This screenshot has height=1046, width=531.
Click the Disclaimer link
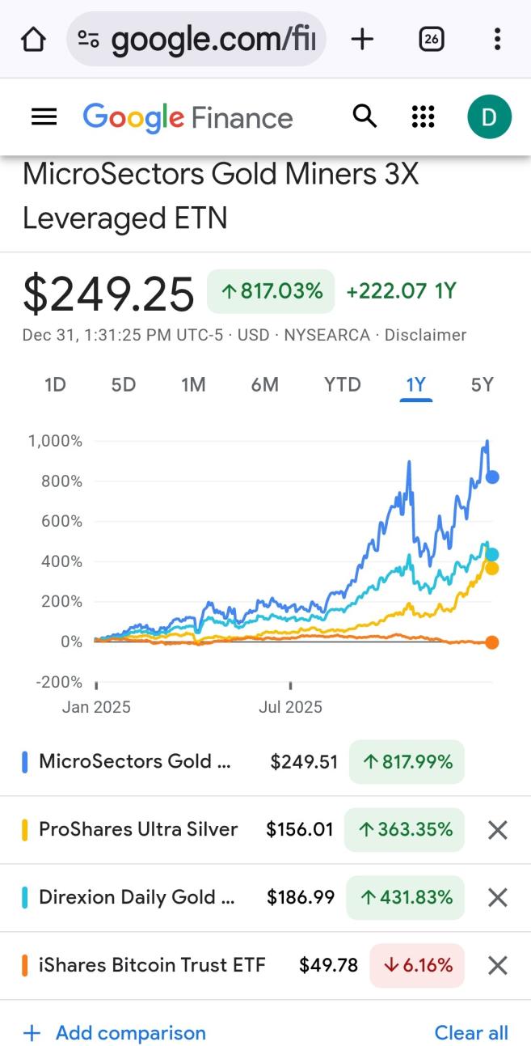point(425,335)
